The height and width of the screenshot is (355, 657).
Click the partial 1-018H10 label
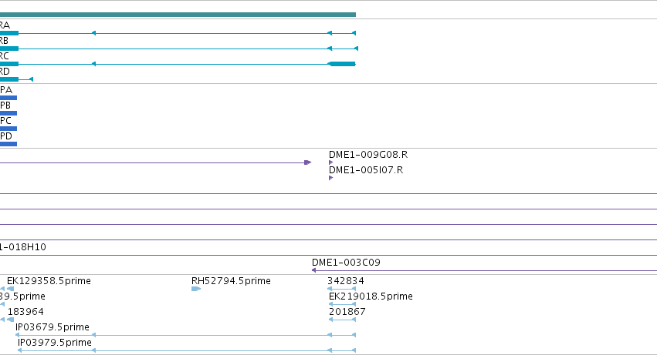pyautogui.click(x=23, y=247)
